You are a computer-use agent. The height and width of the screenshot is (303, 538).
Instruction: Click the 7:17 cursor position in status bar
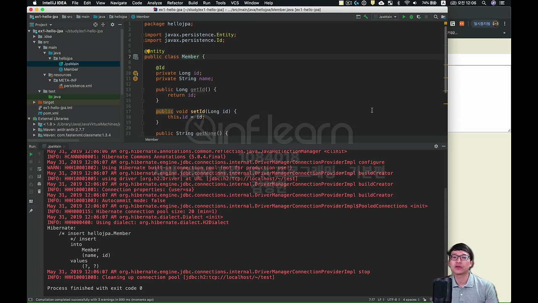click(372, 300)
